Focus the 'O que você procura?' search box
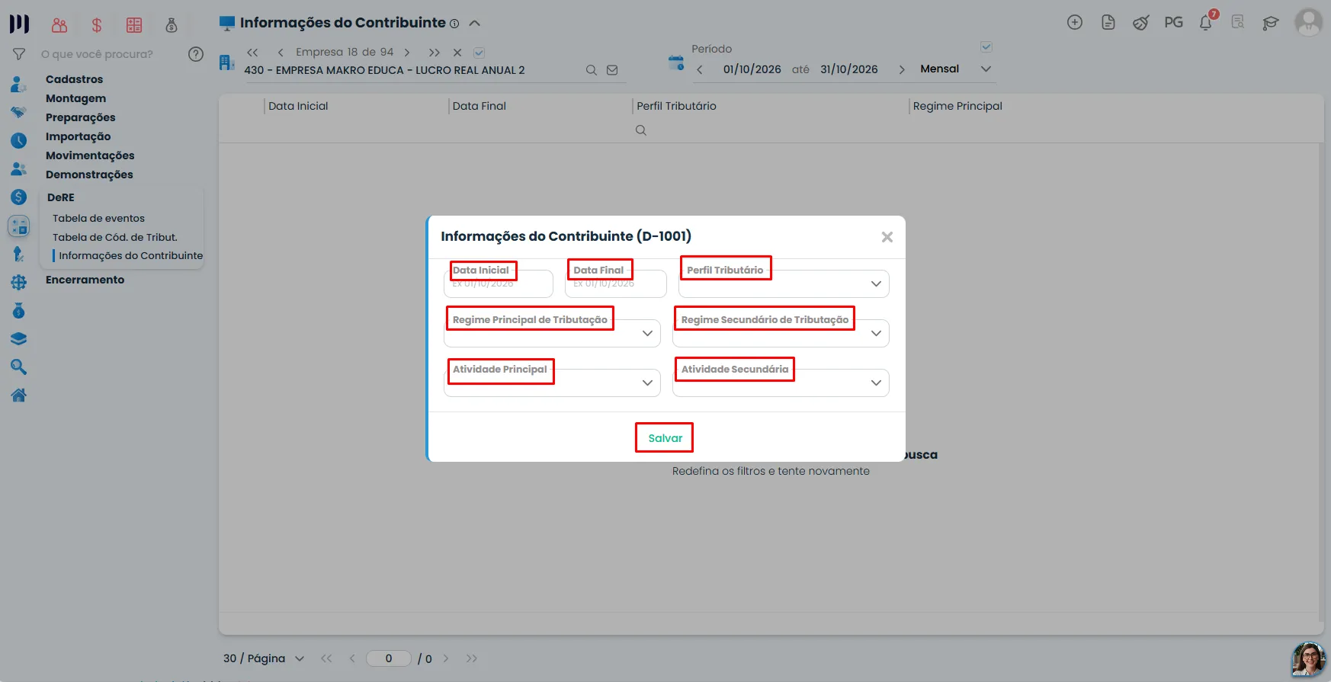 tap(110, 54)
